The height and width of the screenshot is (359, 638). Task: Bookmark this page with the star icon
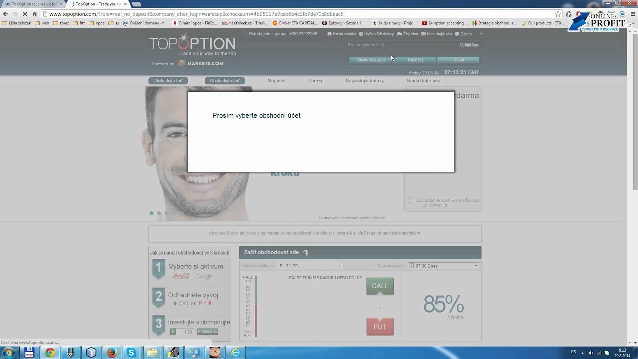(x=558, y=14)
